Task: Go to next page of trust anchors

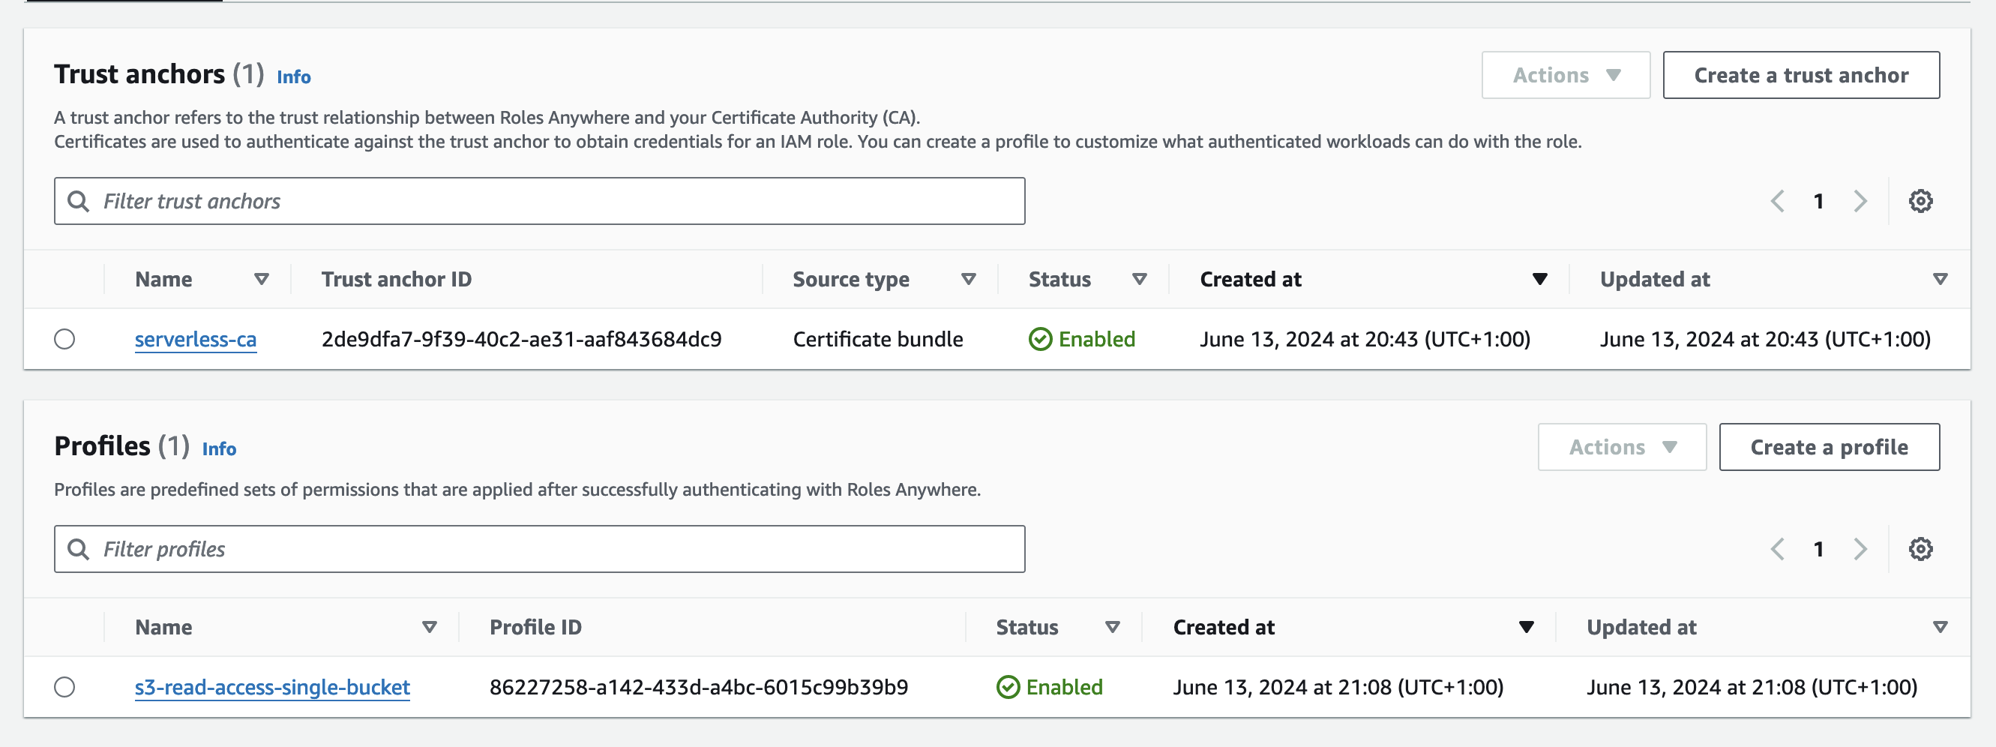Action: (x=1860, y=202)
